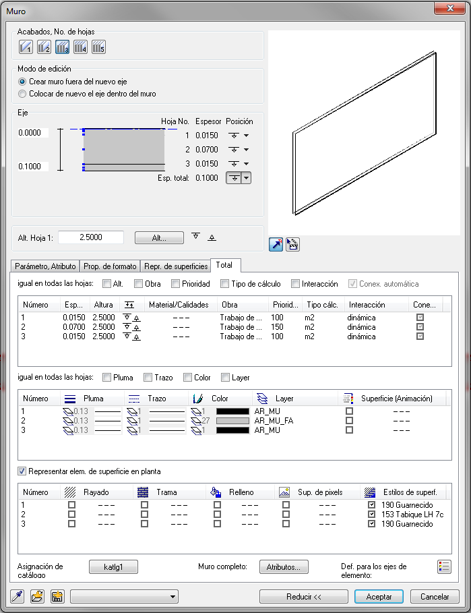
Task: Open position dropdown arrow for layer 1
Action: (x=247, y=136)
